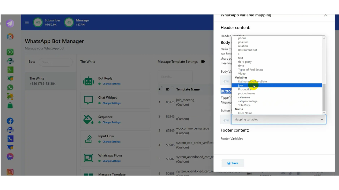The image size is (339, 190).
Task: Click the scroll-down arrow of the dropdown list
Action: coord(324,113)
